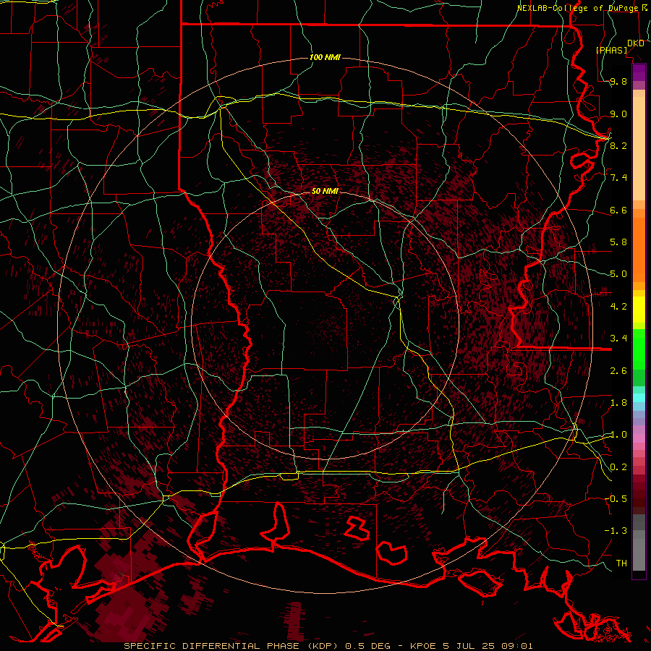Click the -0.5 value on the scale

(616, 498)
